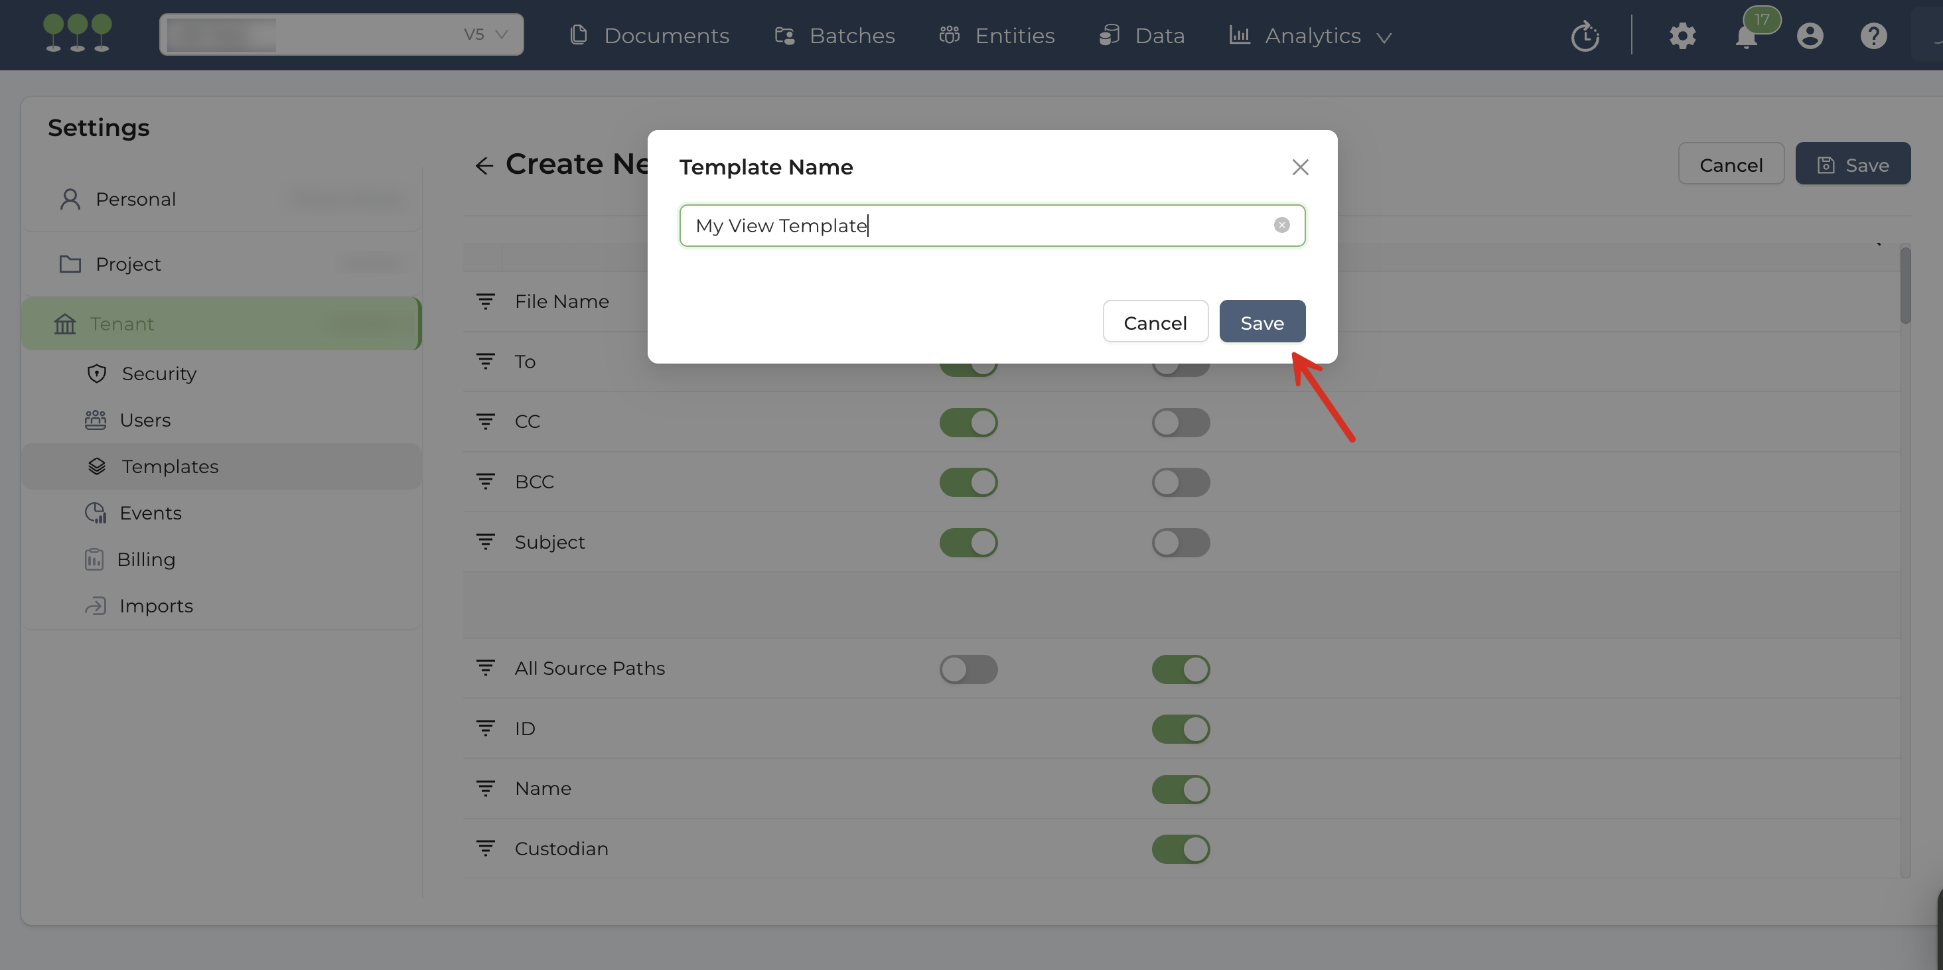1943x970 pixels.
Task: Click the user account profile icon
Action: [1809, 36]
